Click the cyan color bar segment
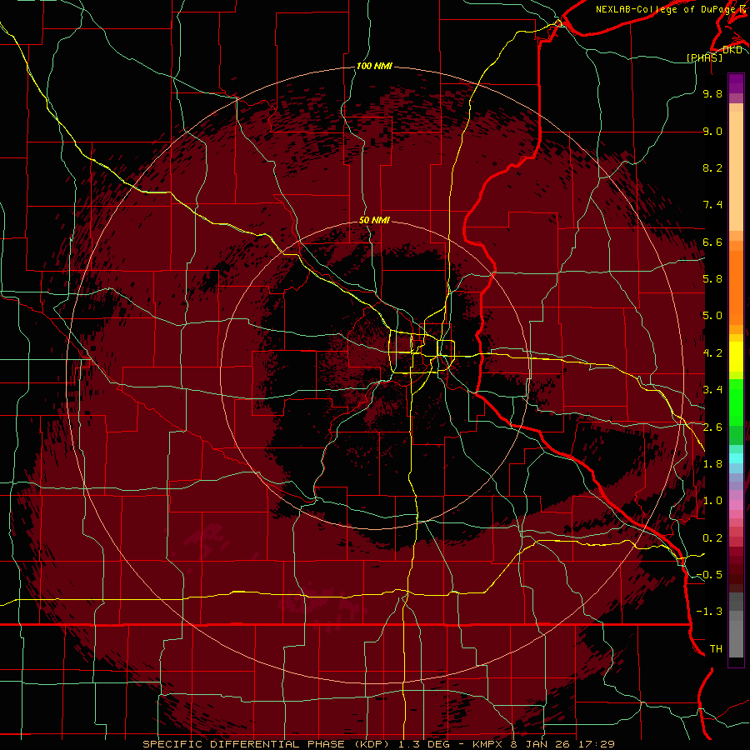Screen dimensions: 750x750 point(736,457)
